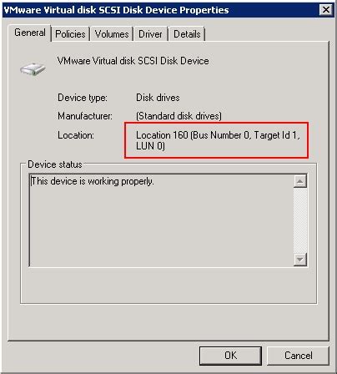This screenshot has height=374, width=337.
Task: Open the Policies tab
Action: (70, 34)
